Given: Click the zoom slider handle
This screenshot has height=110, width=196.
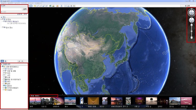Looking at the screenshot, I should pyautogui.click(x=191, y=31).
